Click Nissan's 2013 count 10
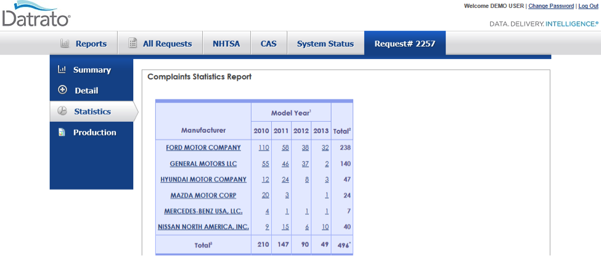This screenshot has height=256, width=601. 325,227
